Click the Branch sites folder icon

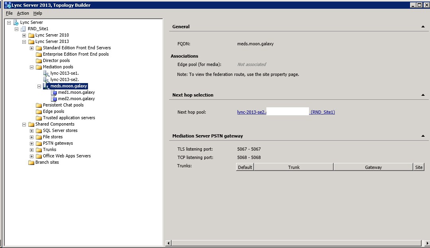(x=31, y=163)
